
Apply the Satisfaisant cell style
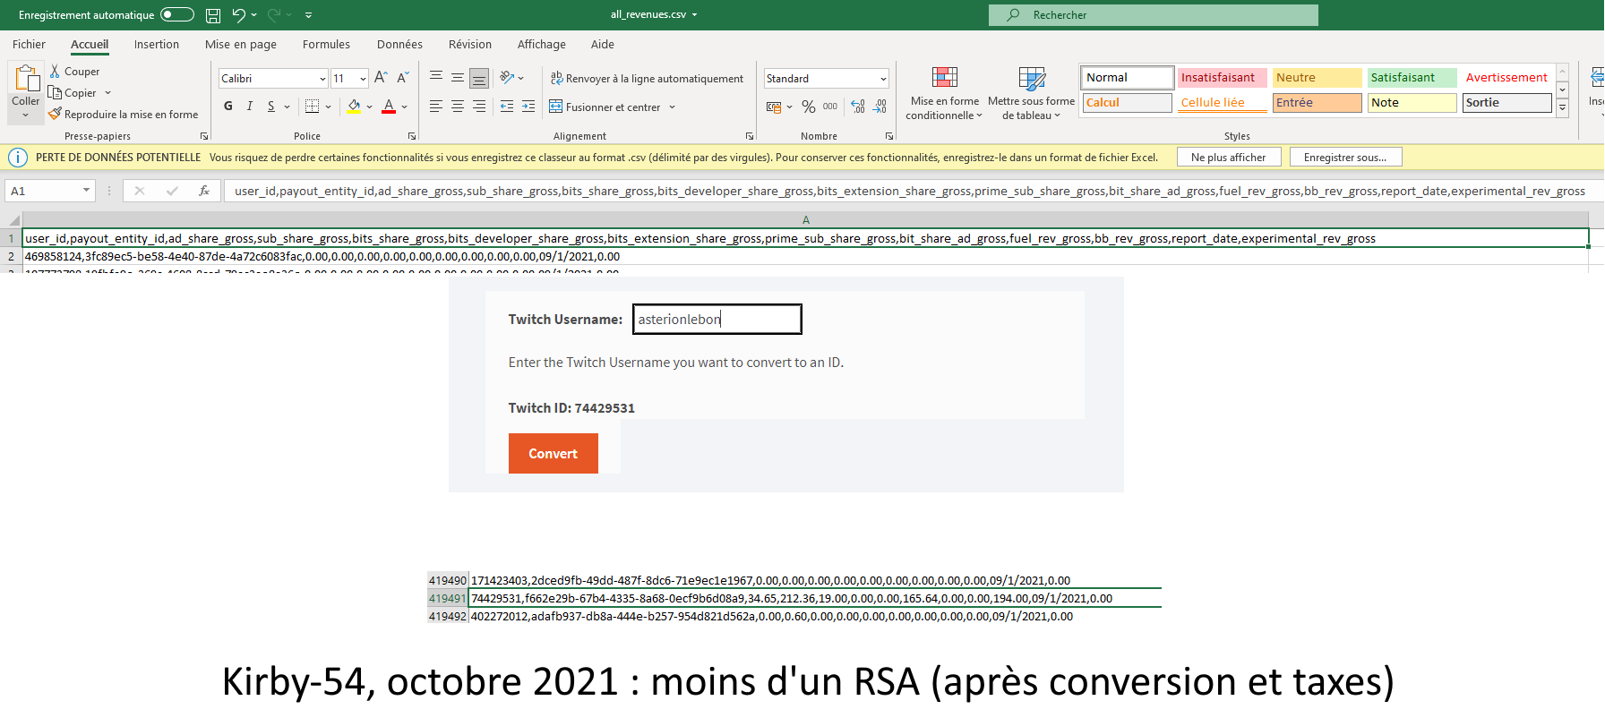tap(1412, 78)
